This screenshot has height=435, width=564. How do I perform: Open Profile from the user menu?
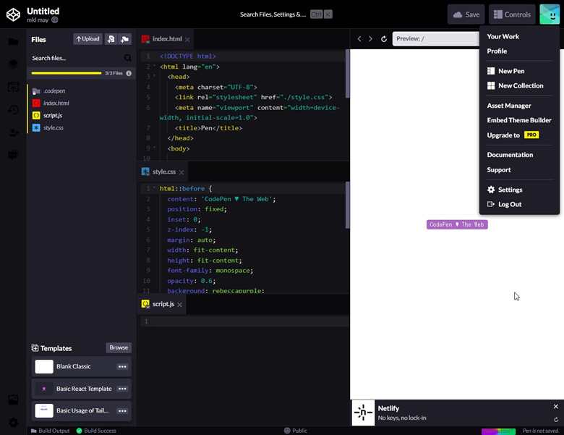497,51
